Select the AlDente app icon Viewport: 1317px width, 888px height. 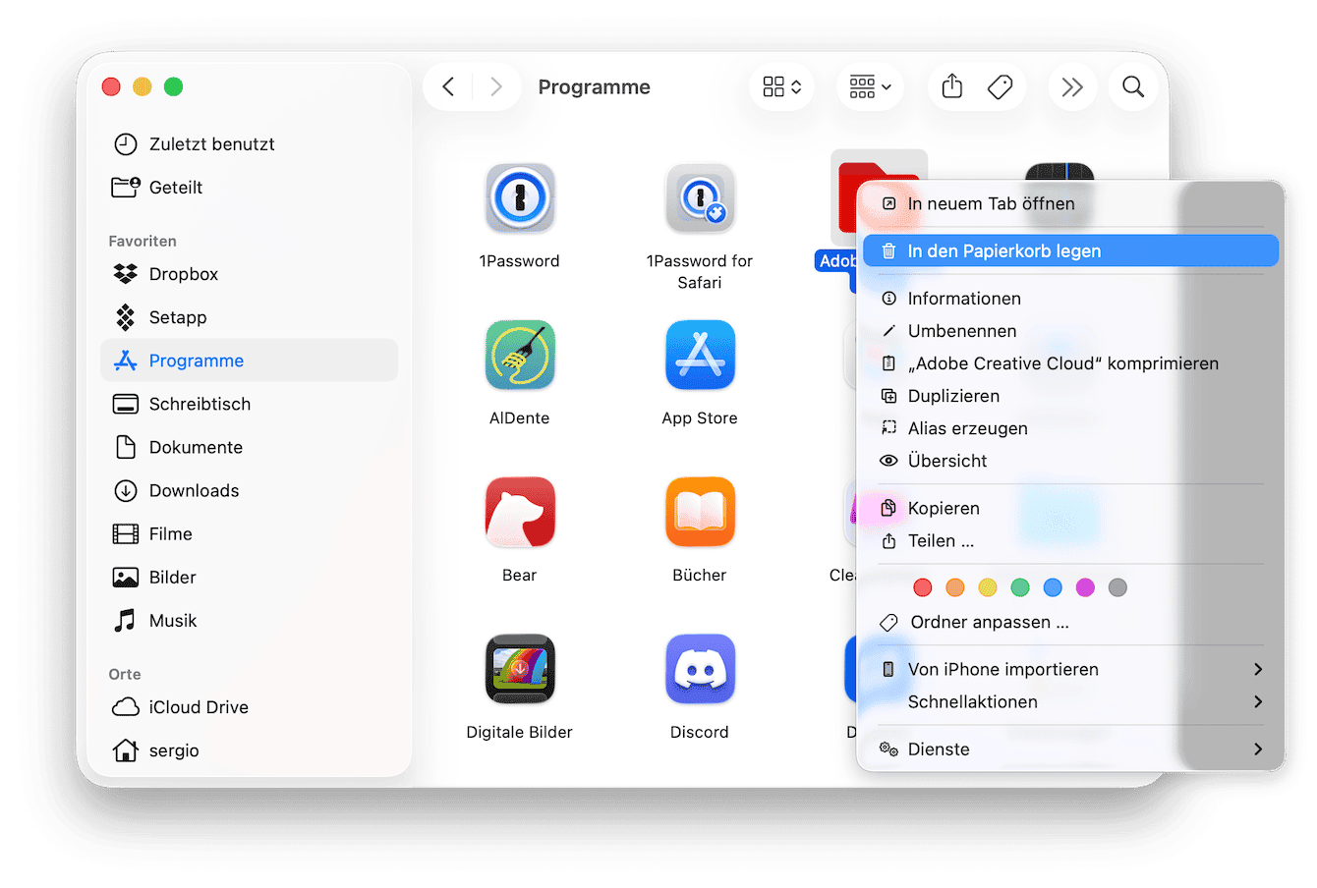(x=520, y=356)
